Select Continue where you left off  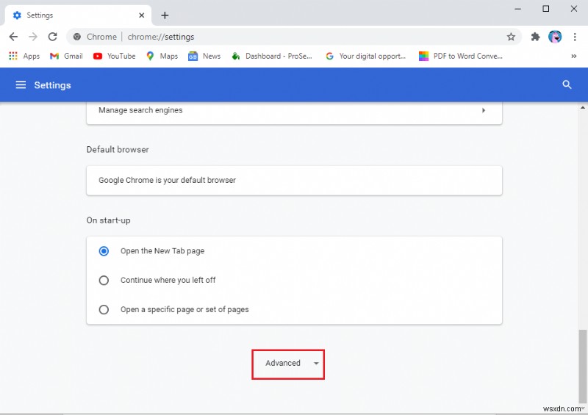[x=104, y=280]
